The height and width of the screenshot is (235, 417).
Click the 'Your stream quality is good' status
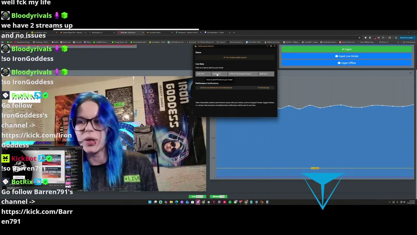click(x=235, y=57)
